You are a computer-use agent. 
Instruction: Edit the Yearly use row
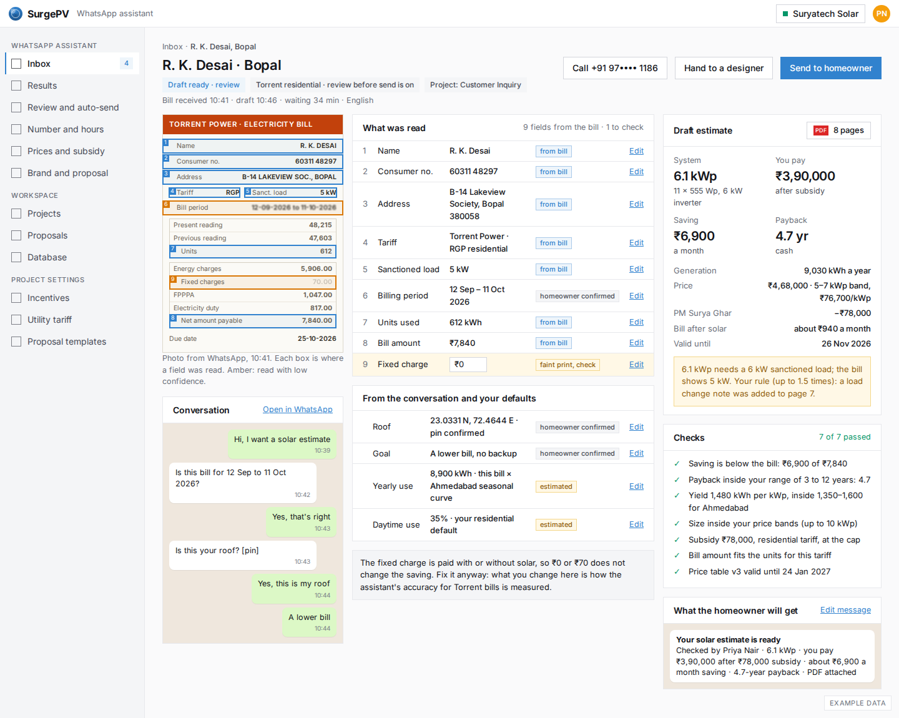(636, 486)
